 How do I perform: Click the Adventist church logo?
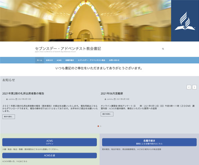click(x=185, y=21)
